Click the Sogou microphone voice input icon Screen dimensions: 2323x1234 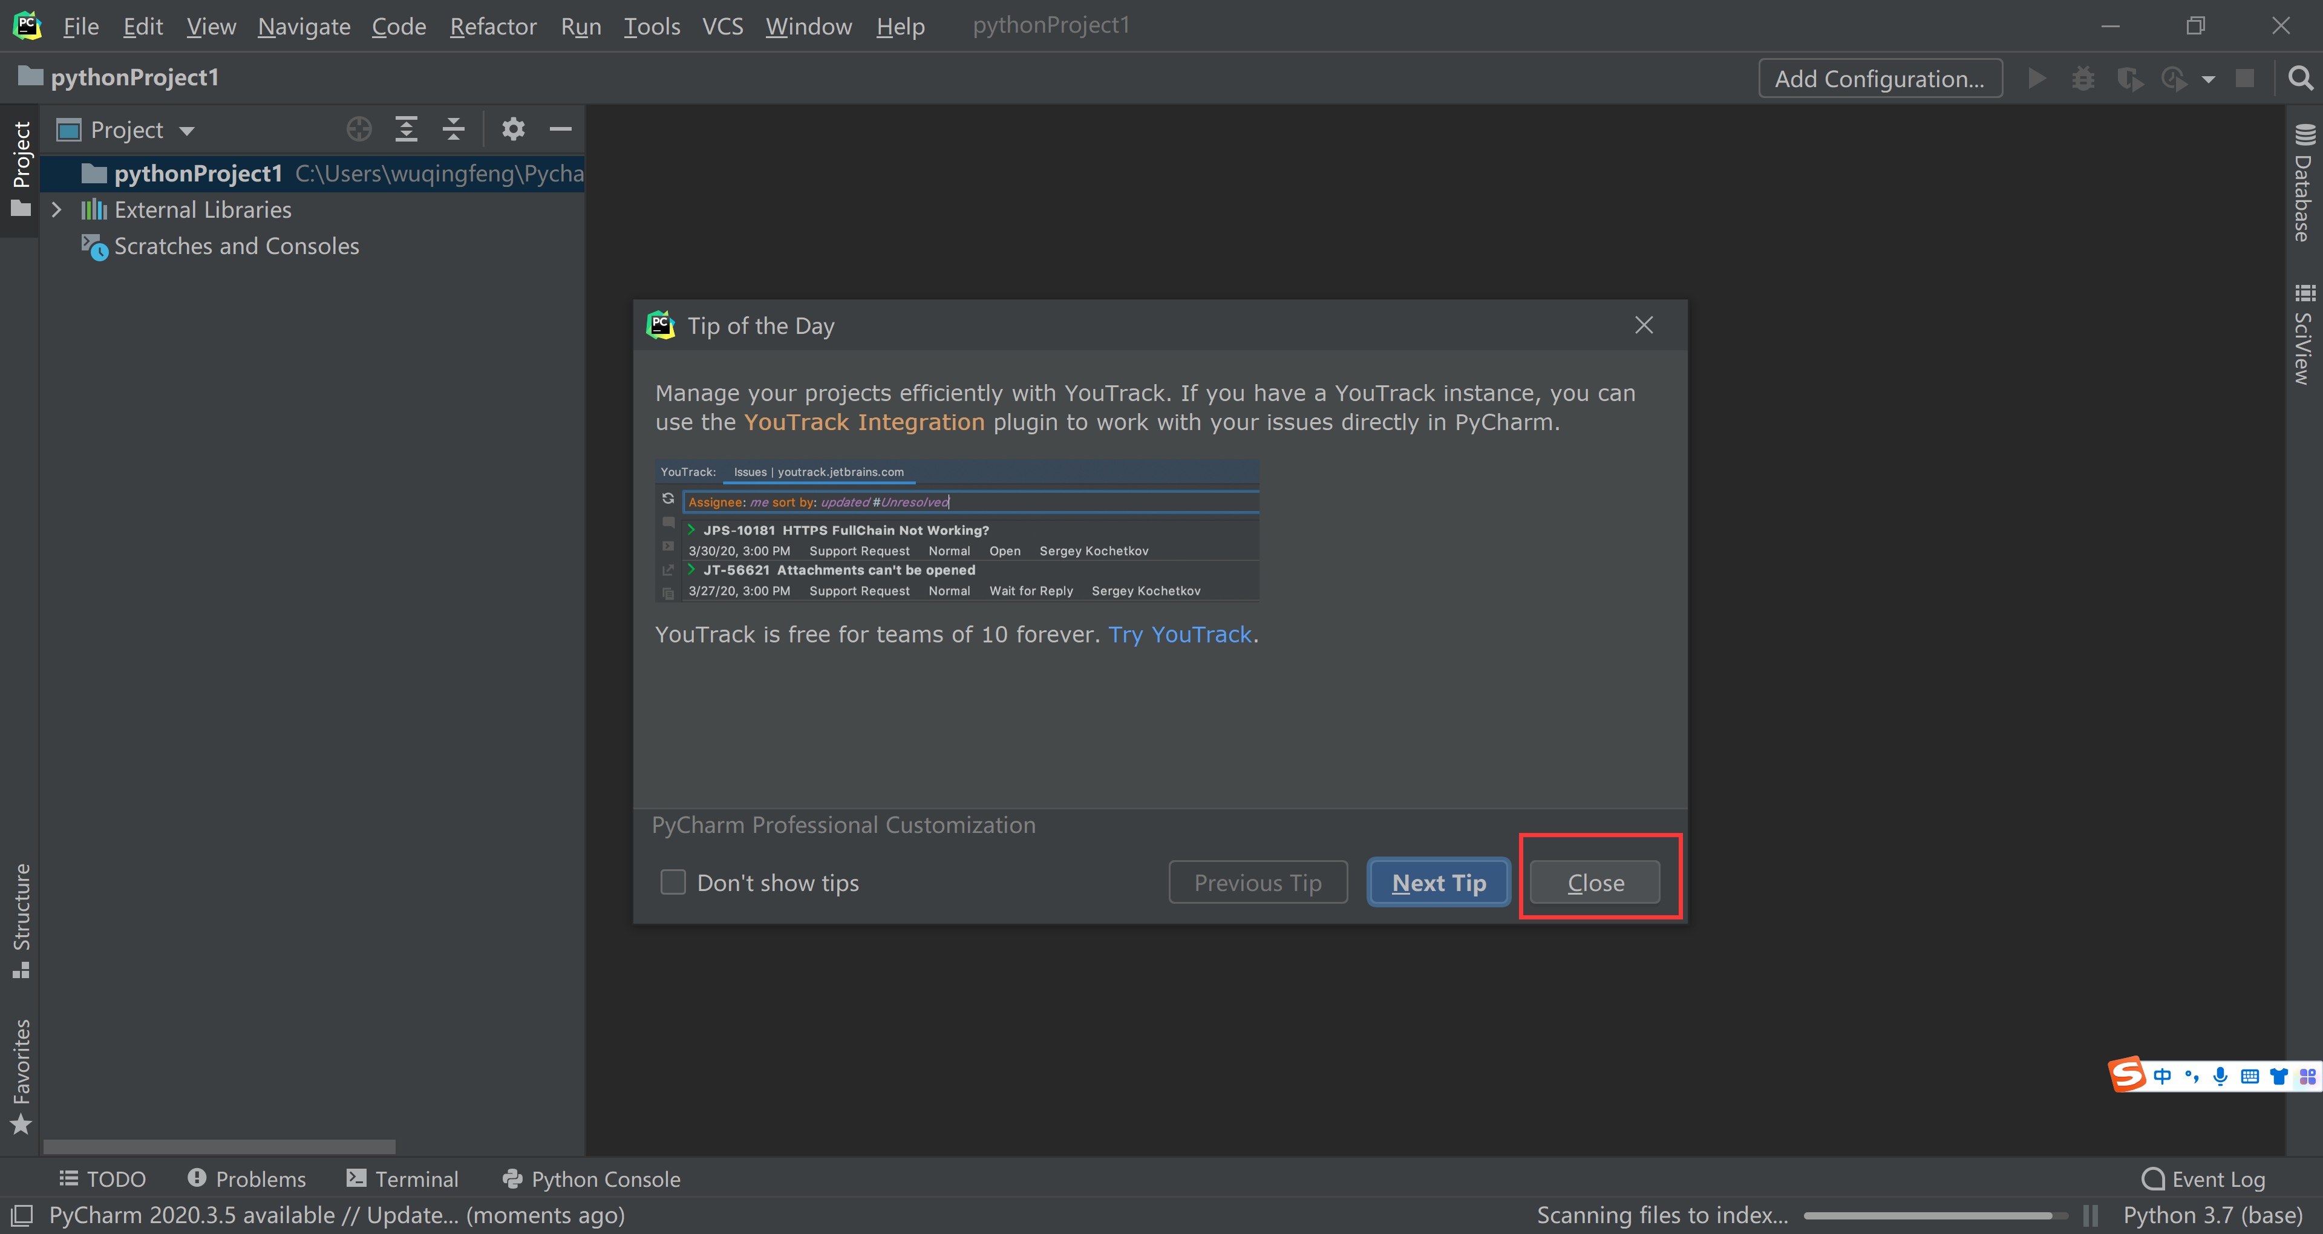click(2220, 1076)
